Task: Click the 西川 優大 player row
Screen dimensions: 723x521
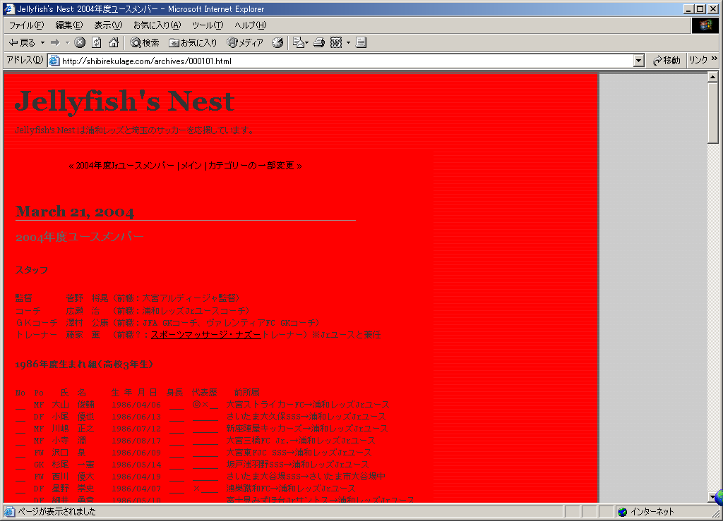Action: [x=201, y=477]
